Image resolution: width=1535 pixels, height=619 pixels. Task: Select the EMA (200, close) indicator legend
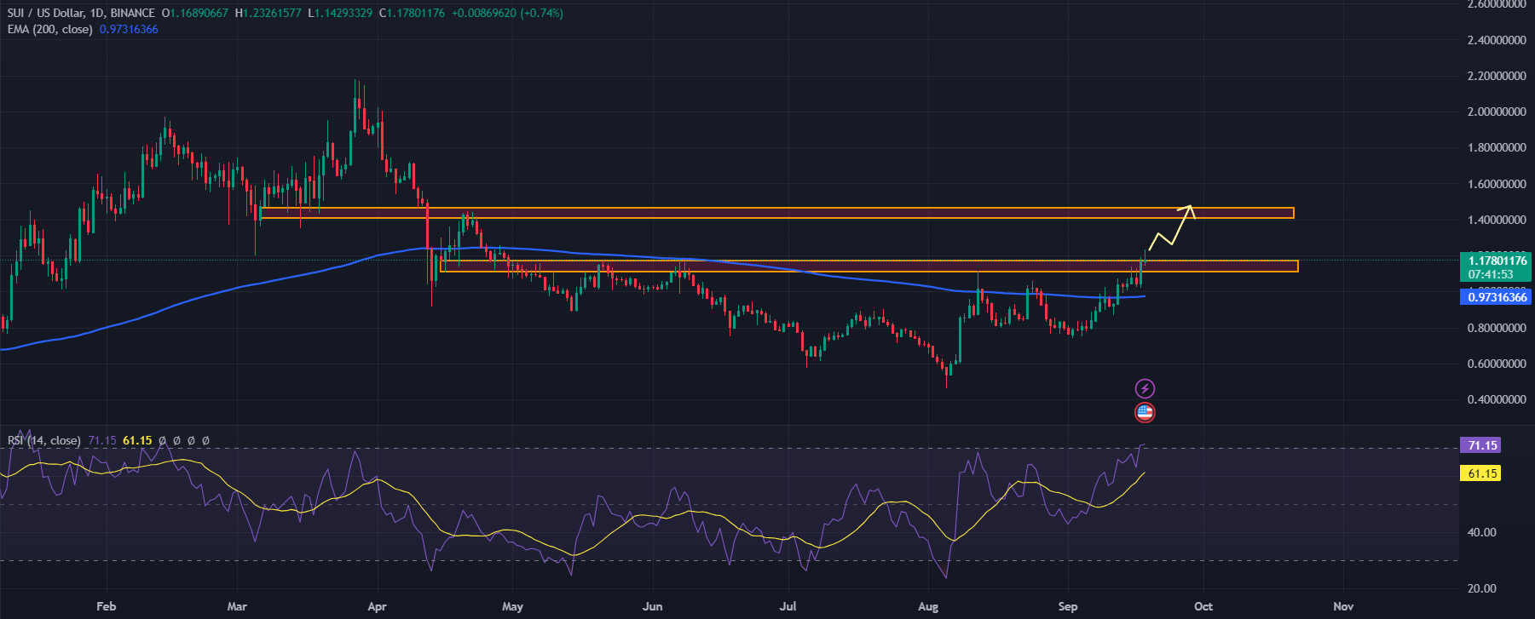(49, 30)
